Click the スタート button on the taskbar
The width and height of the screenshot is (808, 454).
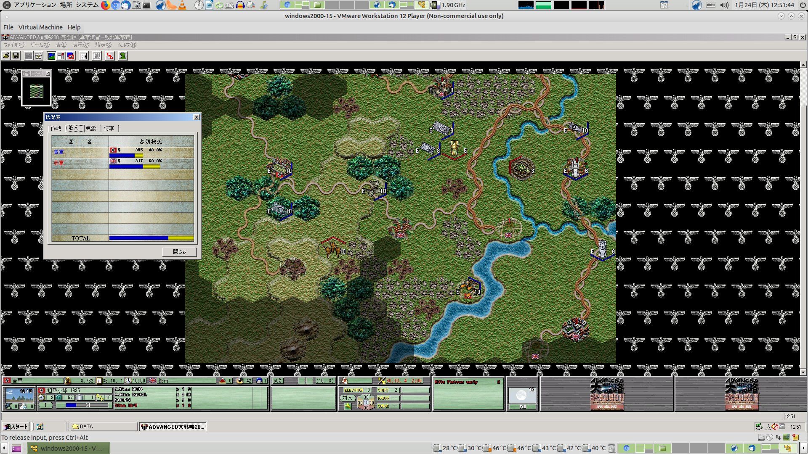(16, 427)
